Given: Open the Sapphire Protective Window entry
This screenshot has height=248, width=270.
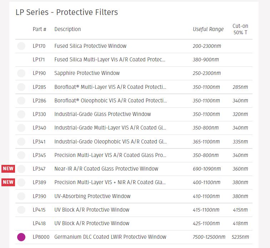Looking at the screenshot, I should 87,73.
